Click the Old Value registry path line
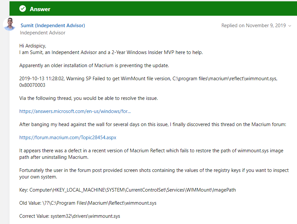 point(88,203)
